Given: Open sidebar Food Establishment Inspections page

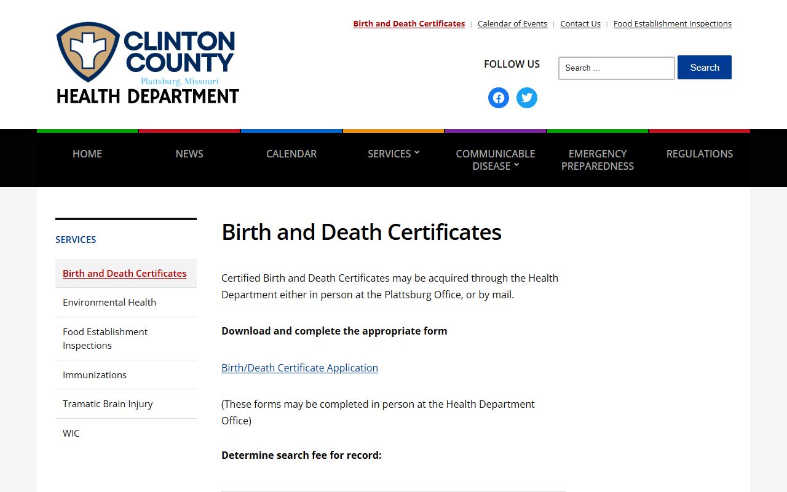Looking at the screenshot, I should coord(105,339).
